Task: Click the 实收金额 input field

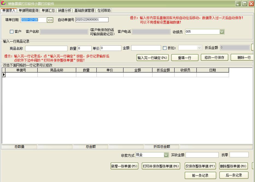Action: tap(202, 155)
